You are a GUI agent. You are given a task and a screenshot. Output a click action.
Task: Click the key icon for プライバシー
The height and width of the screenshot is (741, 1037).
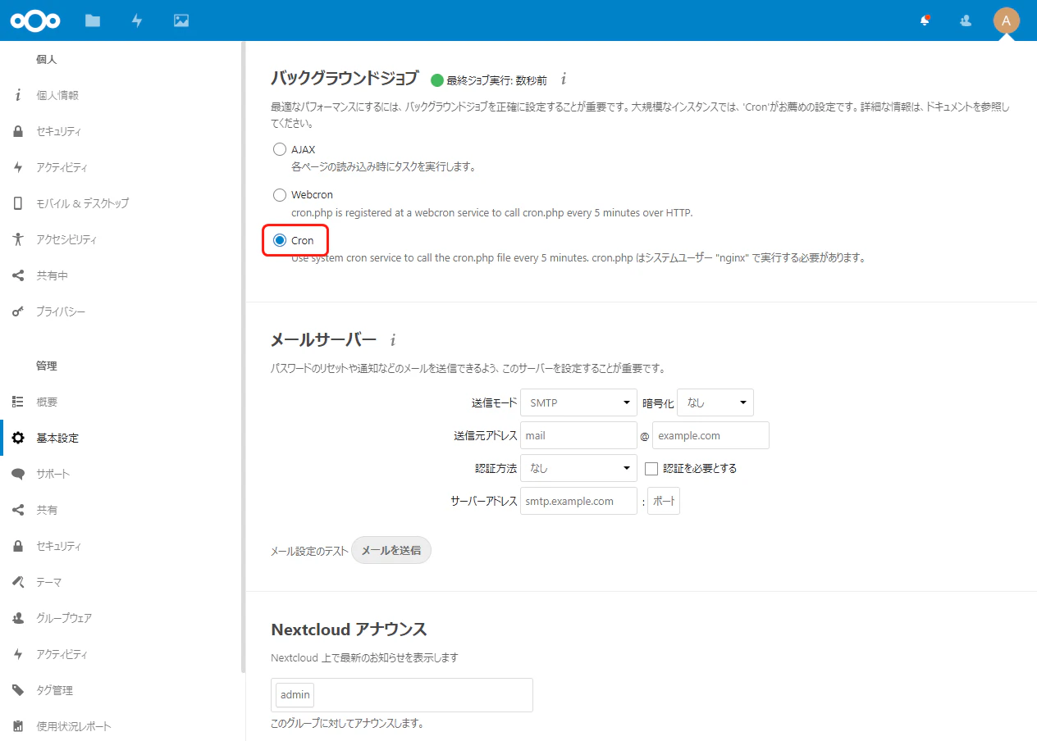click(x=18, y=311)
